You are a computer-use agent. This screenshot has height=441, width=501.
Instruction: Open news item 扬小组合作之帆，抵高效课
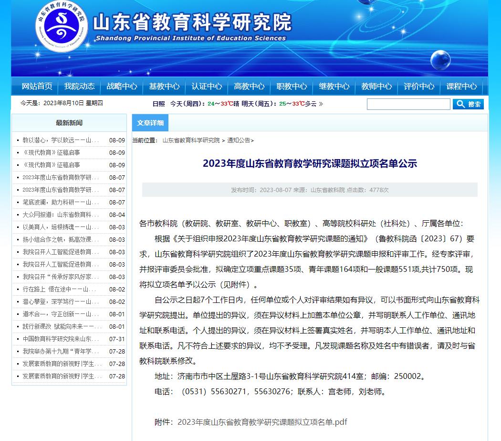[61, 240]
